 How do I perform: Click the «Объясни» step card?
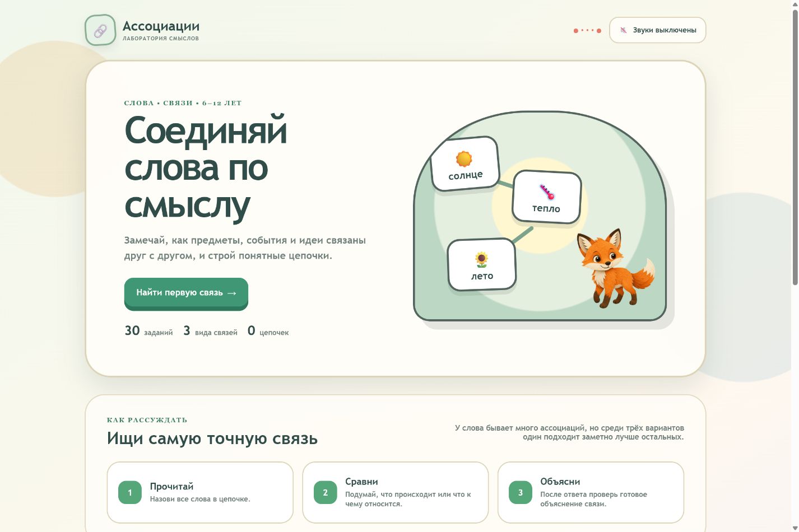[591, 492]
